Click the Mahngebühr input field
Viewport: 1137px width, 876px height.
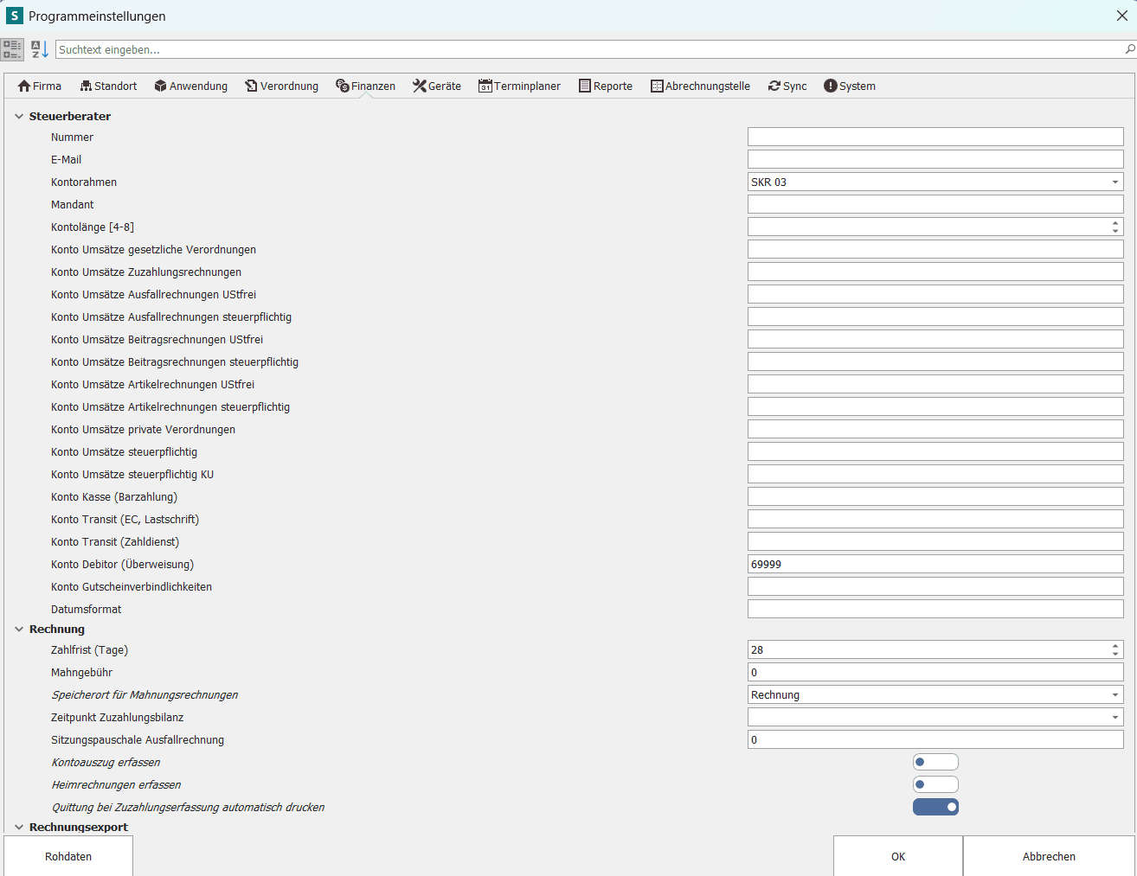[x=935, y=672]
